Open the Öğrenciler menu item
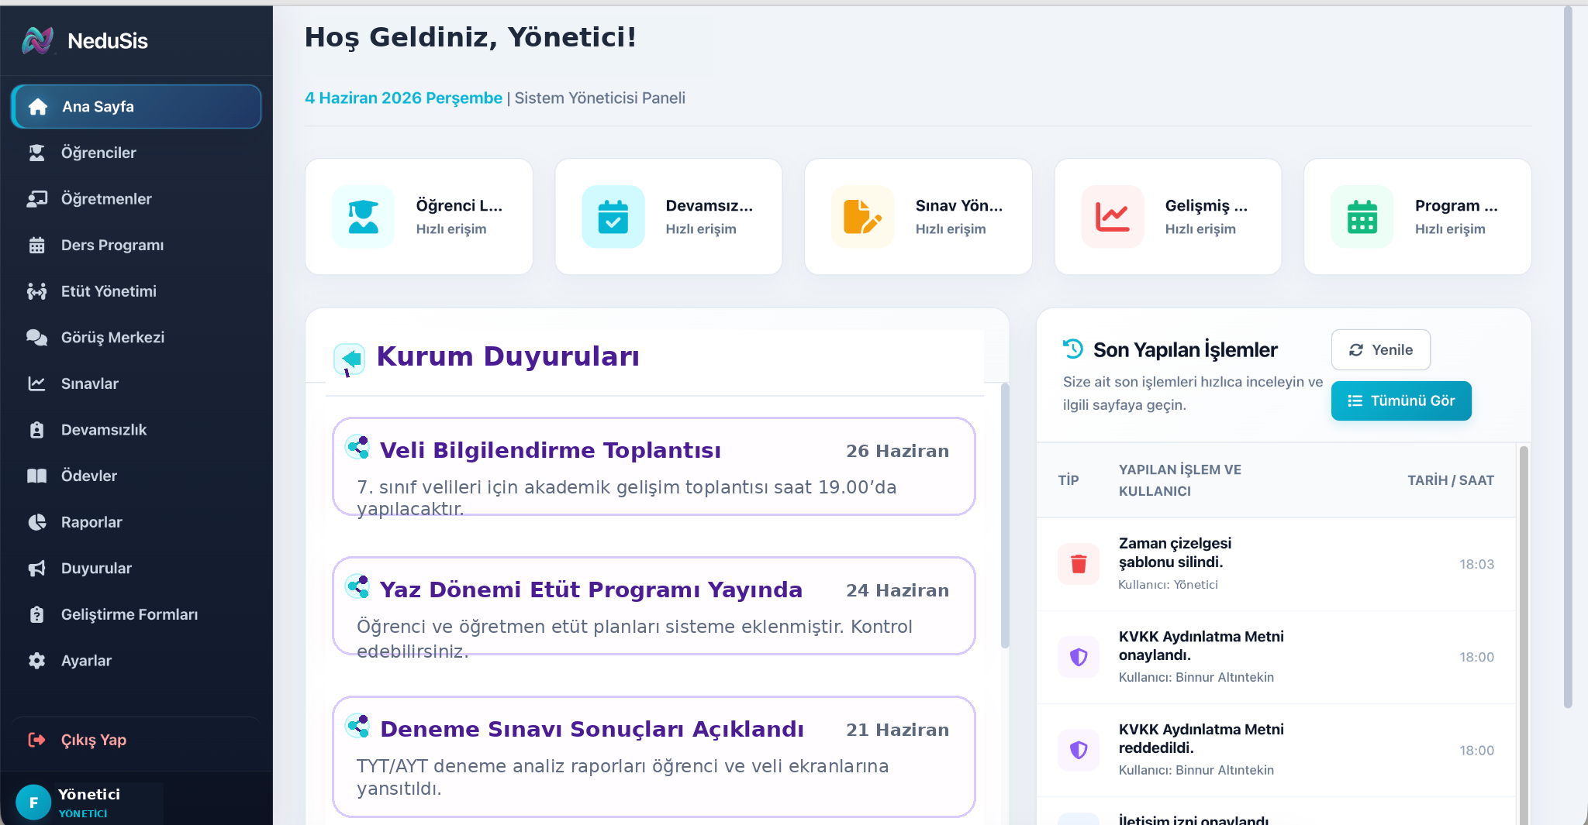The width and height of the screenshot is (1588, 825). 136,153
